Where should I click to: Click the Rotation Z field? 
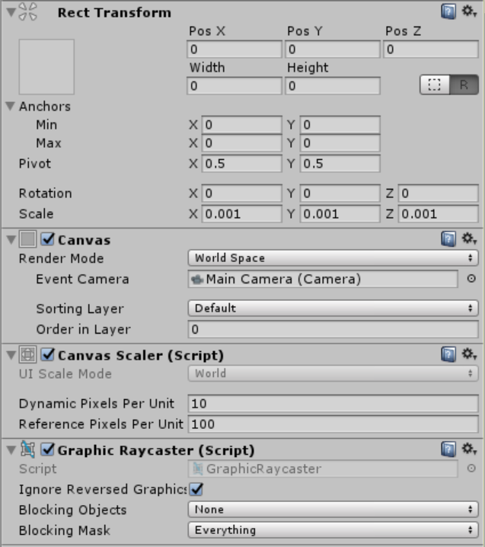click(439, 194)
